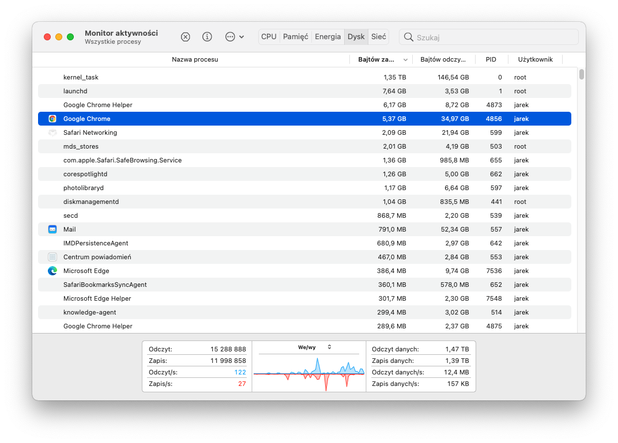This screenshot has width=618, height=443.
Task: Select Google Chrome Helper with PID 4873
Action: (x=304, y=105)
